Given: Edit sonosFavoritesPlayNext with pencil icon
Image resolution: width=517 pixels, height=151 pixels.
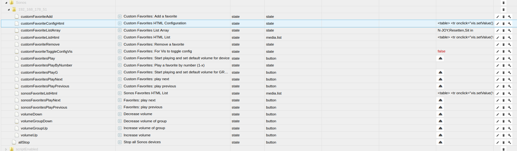Looking at the screenshot, I should tap(498, 100).
